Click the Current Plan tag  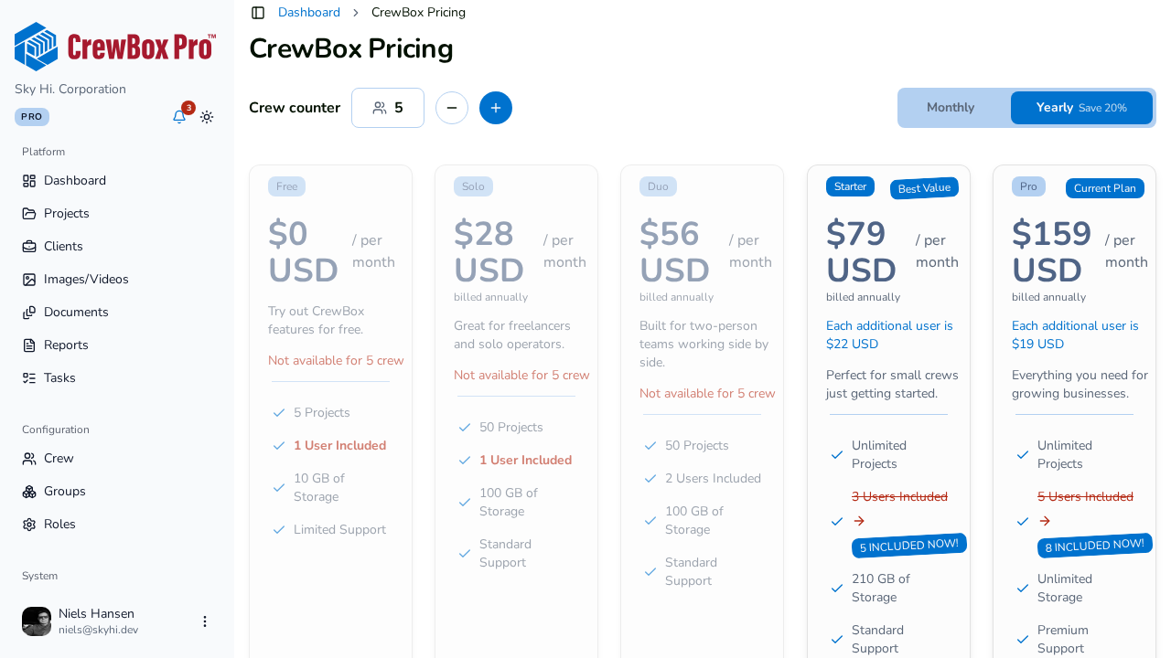click(x=1105, y=188)
